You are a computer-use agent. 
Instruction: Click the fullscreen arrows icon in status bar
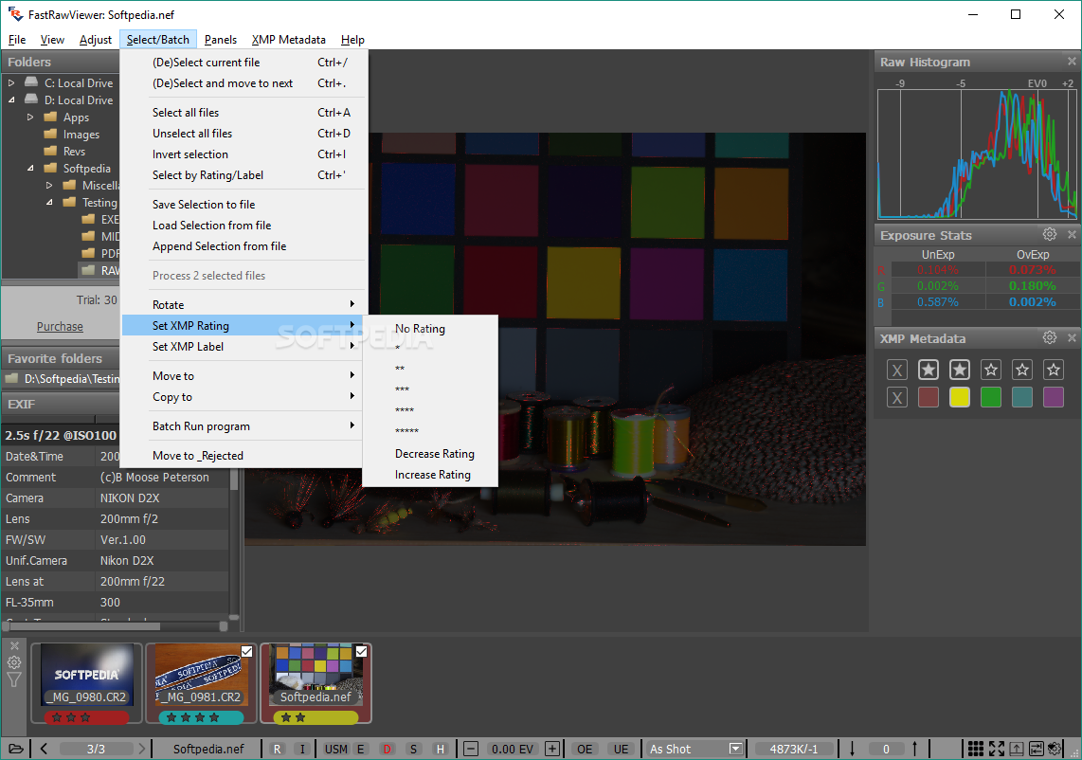[996, 749]
